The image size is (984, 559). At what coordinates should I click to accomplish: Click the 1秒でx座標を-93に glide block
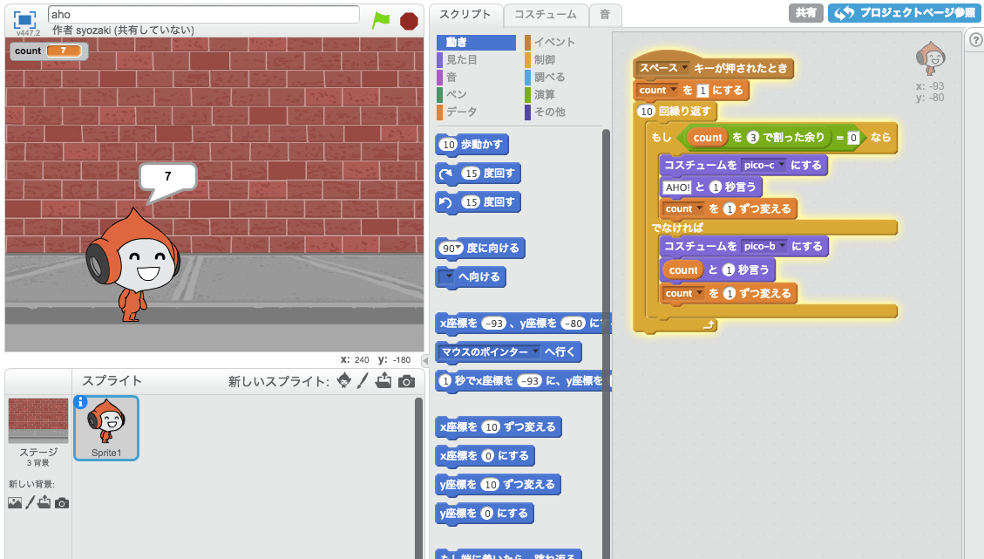(522, 380)
